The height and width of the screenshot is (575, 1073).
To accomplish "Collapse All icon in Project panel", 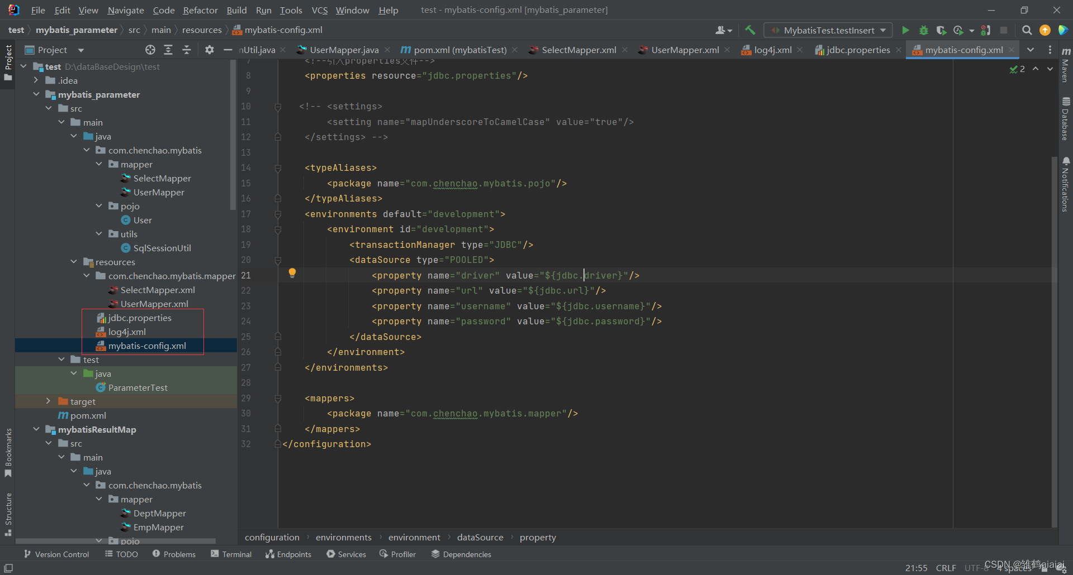I will [x=187, y=50].
